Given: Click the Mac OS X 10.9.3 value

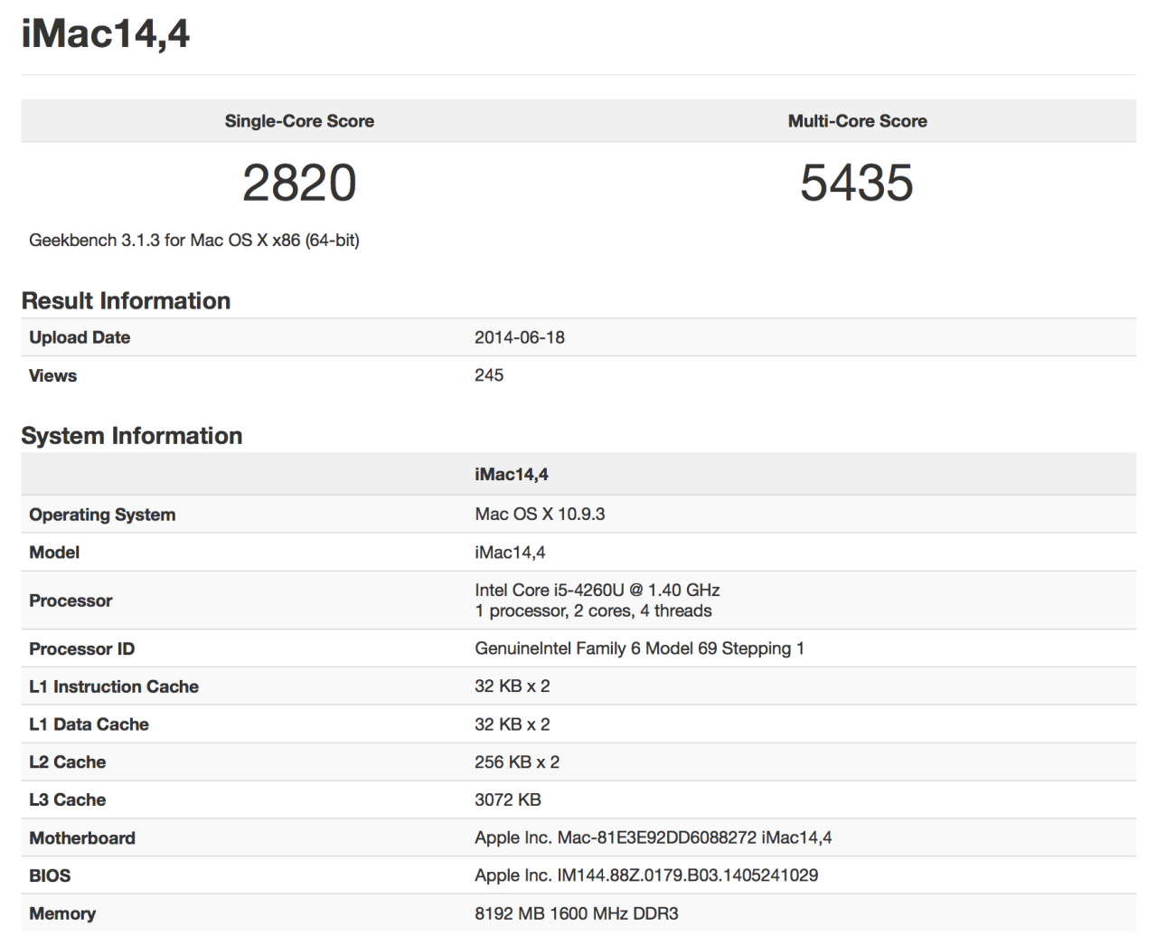Looking at the screenshot, I should click(540, 515).
